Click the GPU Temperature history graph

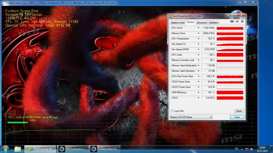coord(230,39)
